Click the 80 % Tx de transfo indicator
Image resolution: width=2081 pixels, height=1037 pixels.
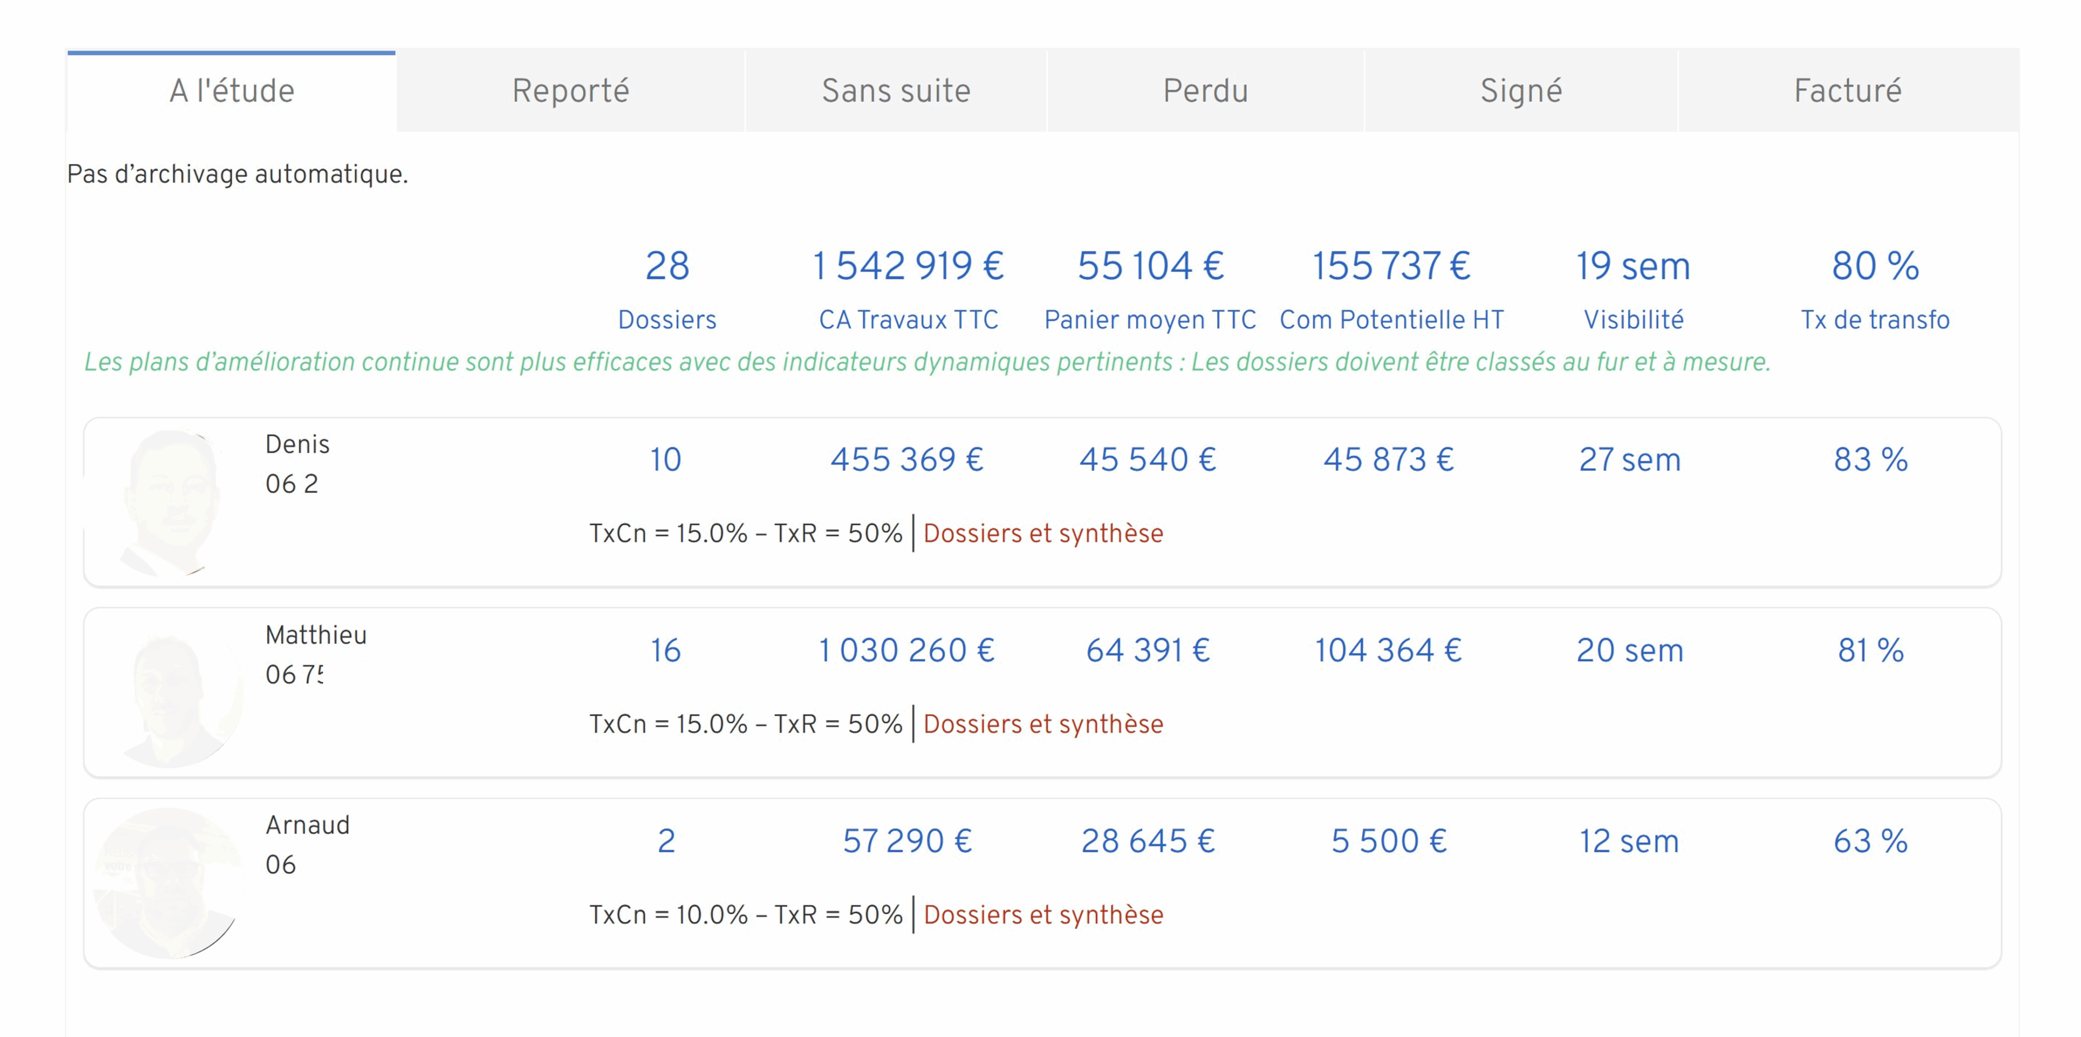pos(1875,267)
